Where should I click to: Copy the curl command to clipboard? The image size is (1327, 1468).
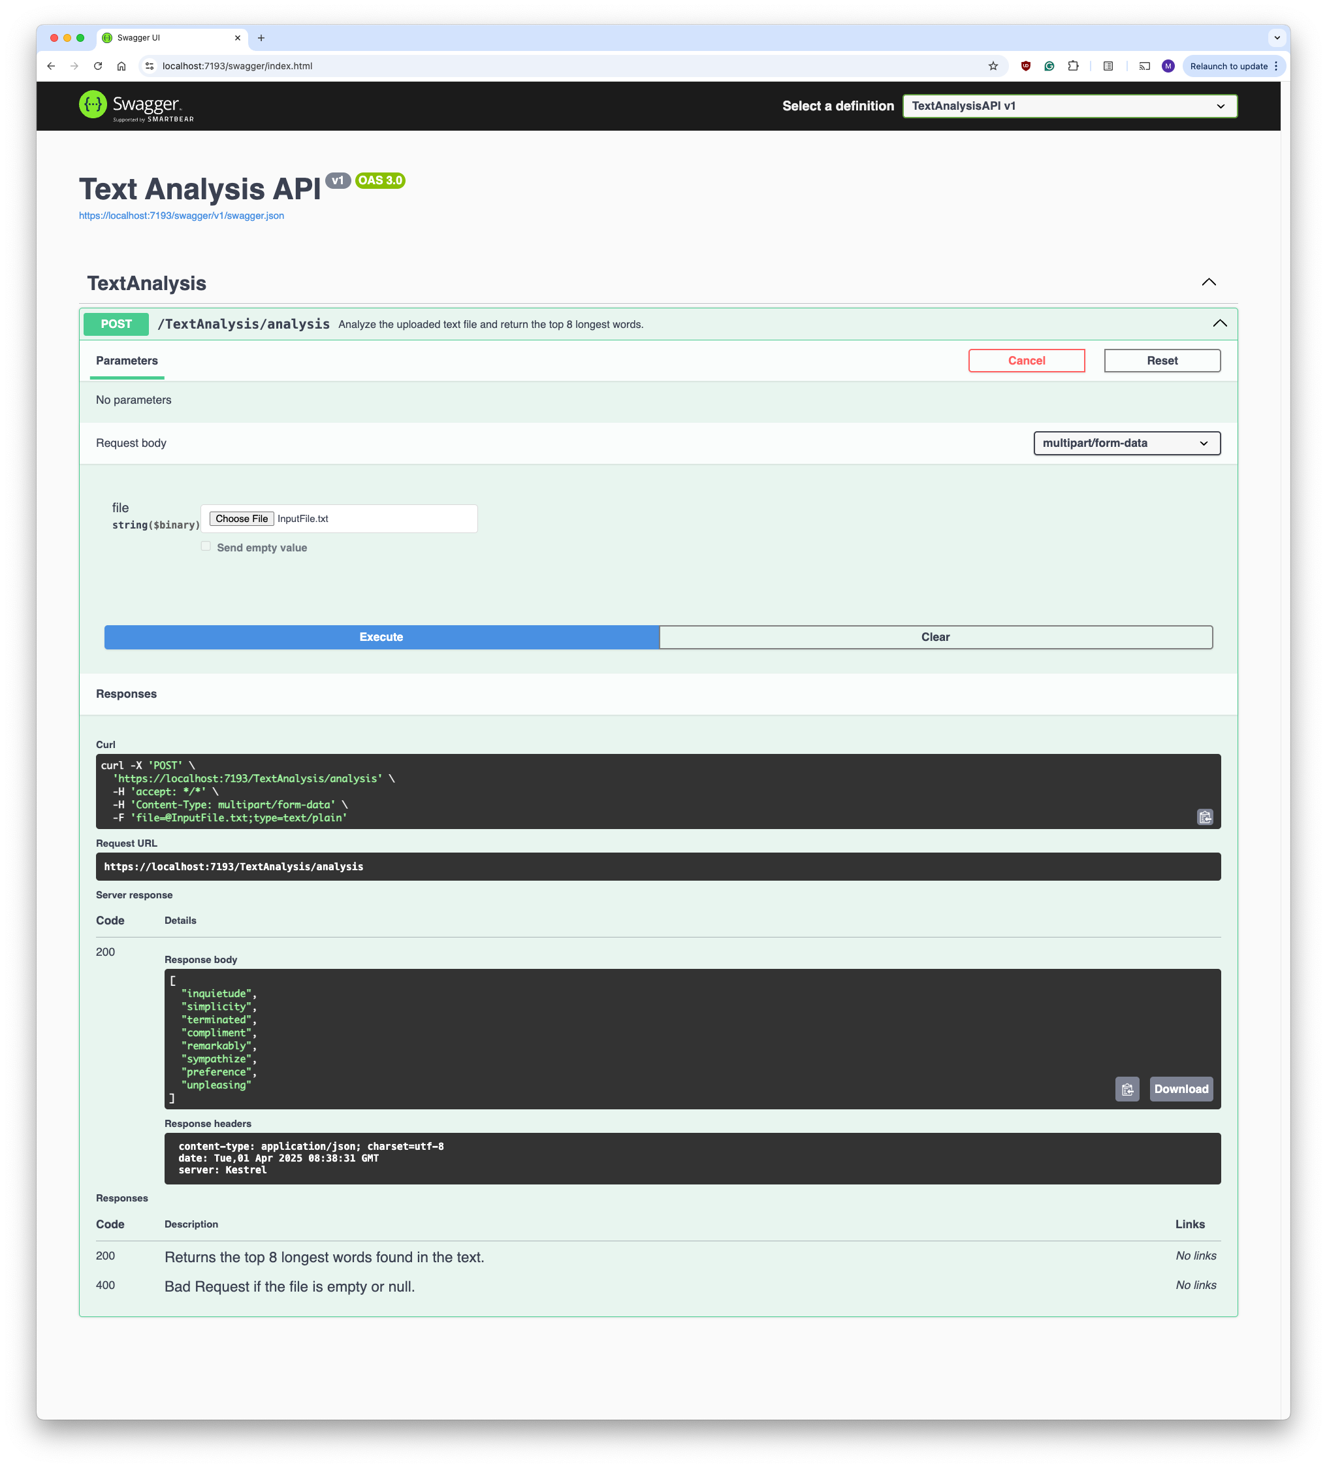[x=1205, y=817]
